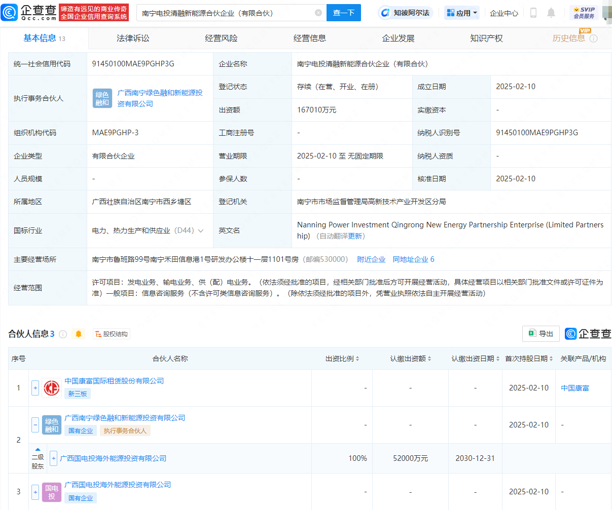The image size is (612, 510).
Task: Switch to the 知识产权 tab
Action: [x=486, y=37]
